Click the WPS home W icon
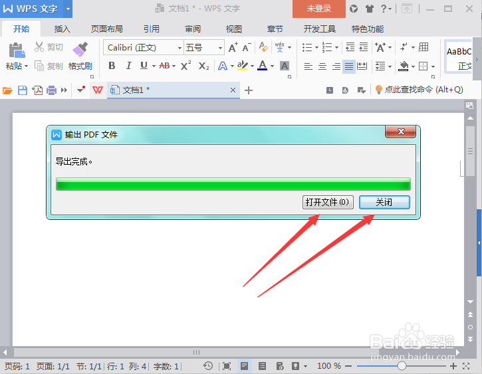Image resolution: width=482 pixels, height=374 pixels. pos(98,90)
